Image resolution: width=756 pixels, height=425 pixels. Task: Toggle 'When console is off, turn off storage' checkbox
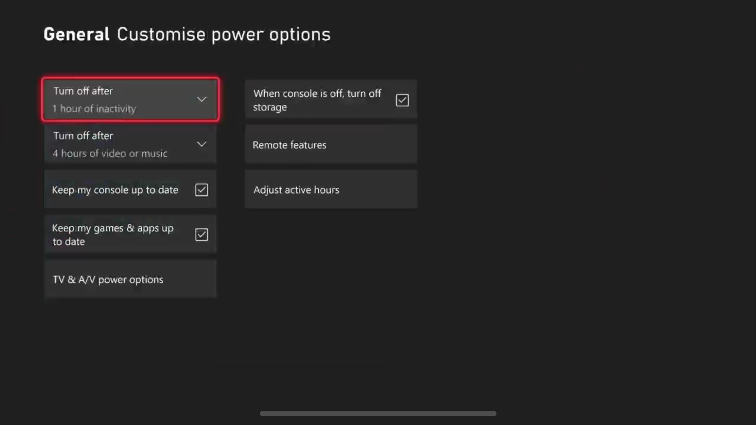coord(402,100)
